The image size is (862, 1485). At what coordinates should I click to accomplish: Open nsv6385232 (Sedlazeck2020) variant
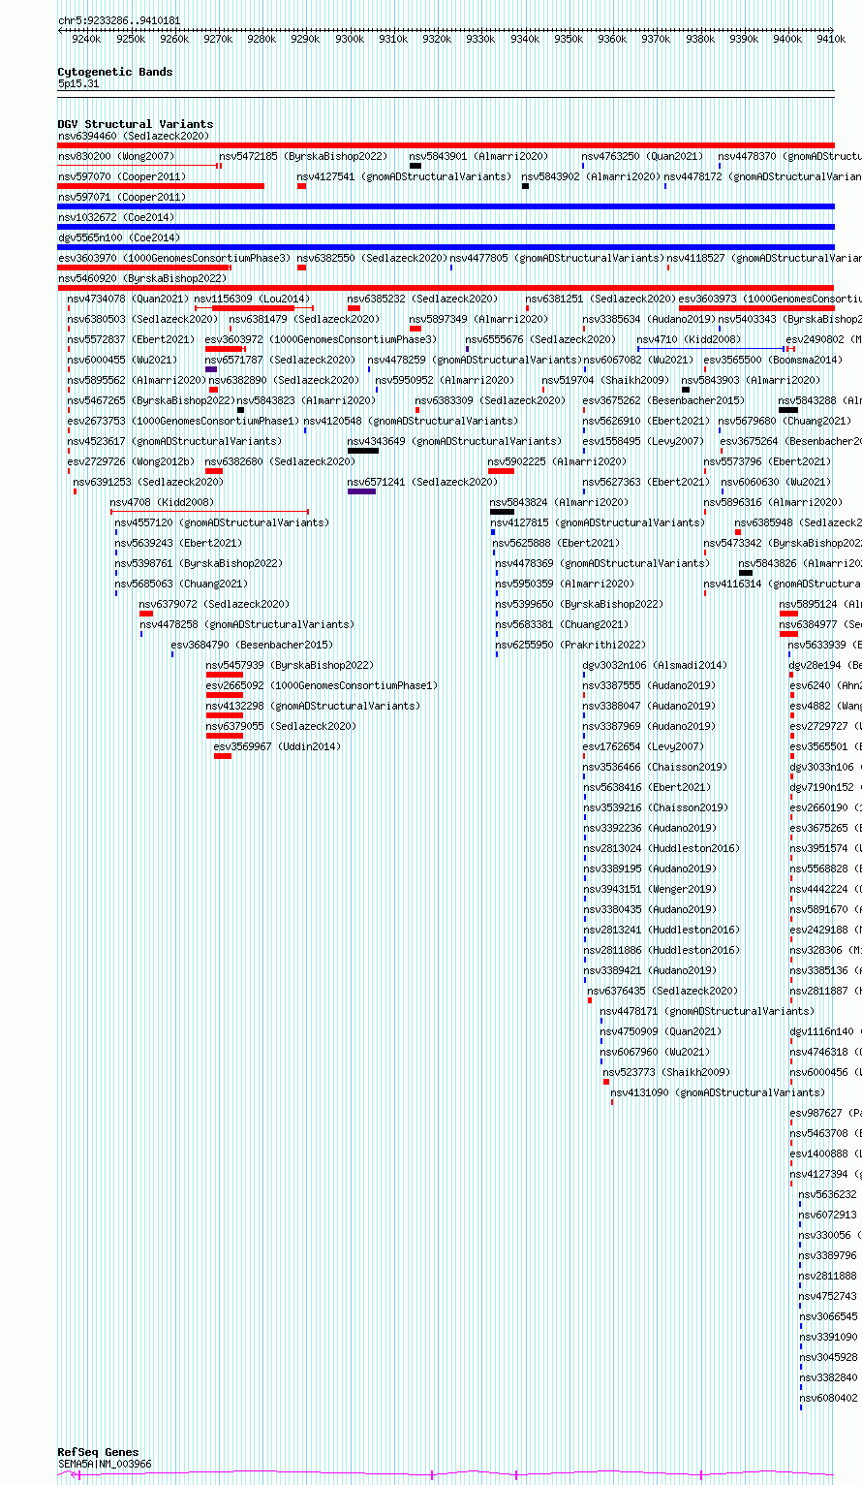(x=423, y=300)
